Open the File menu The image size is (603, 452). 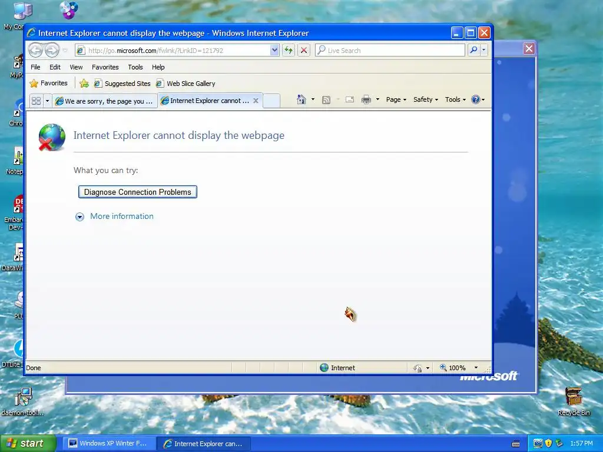(35, 67)
